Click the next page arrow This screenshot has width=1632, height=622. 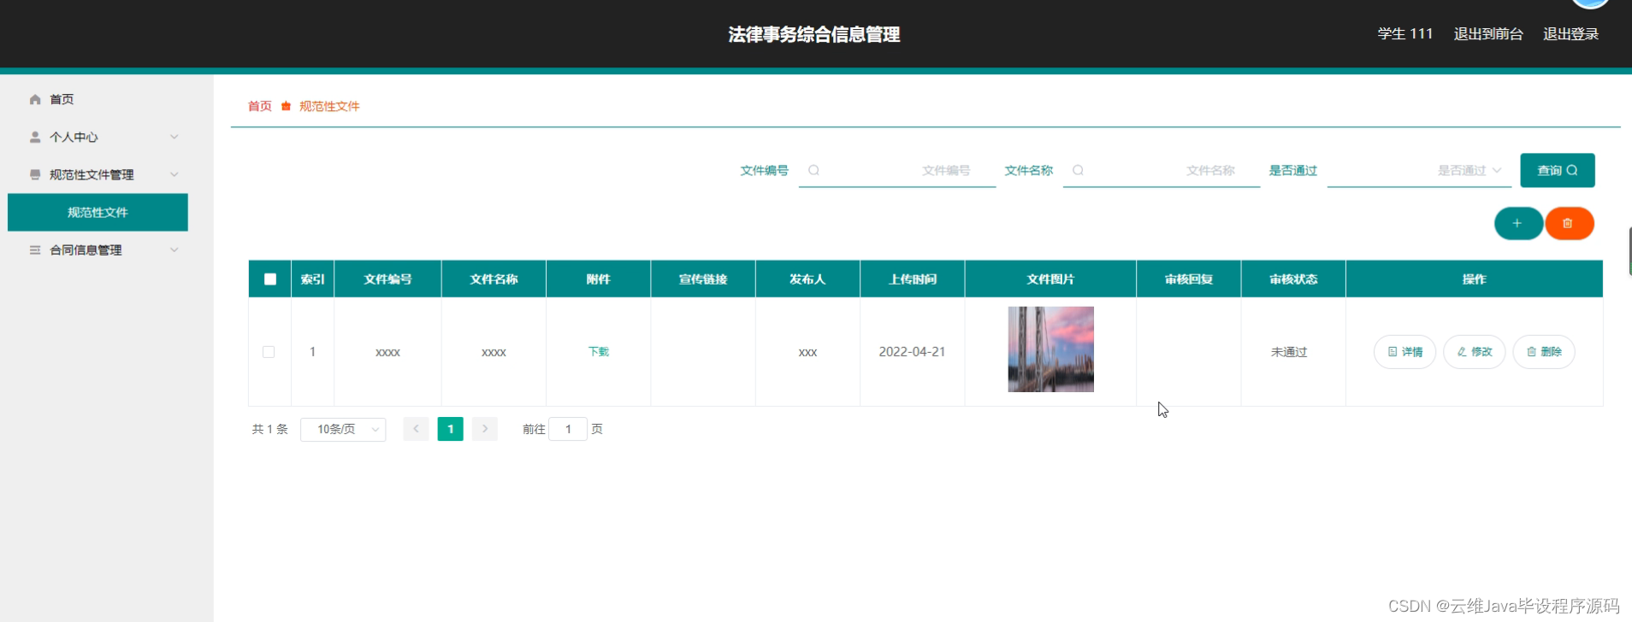pyautogui.click(x=484, y=429)
